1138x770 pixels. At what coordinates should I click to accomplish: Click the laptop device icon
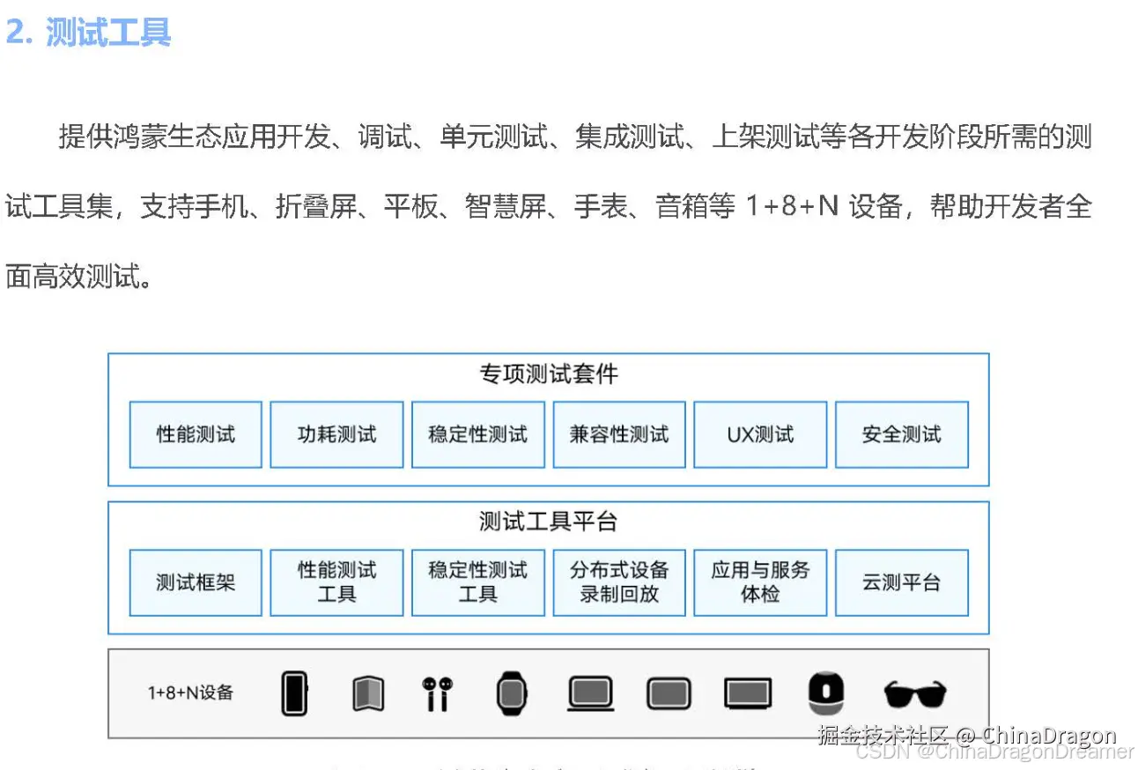point(589,694)
